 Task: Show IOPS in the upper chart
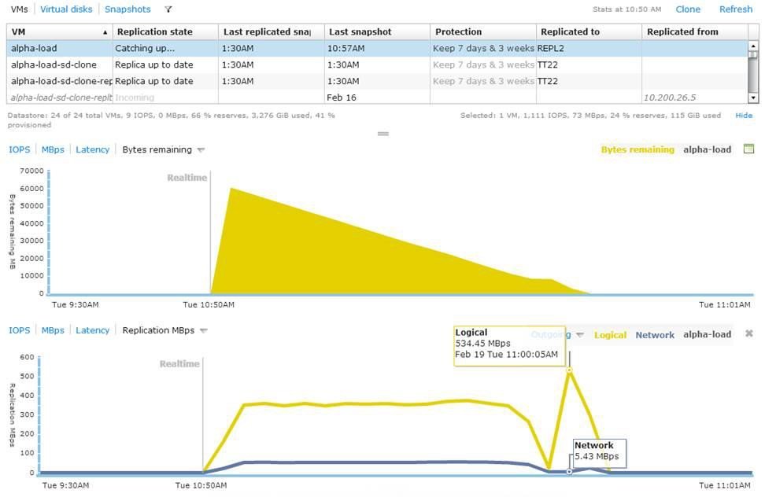pos(20,149)
